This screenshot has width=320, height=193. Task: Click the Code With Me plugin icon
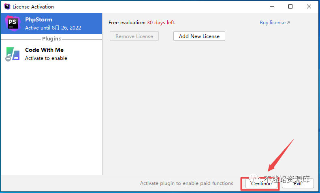coord(13,54)
